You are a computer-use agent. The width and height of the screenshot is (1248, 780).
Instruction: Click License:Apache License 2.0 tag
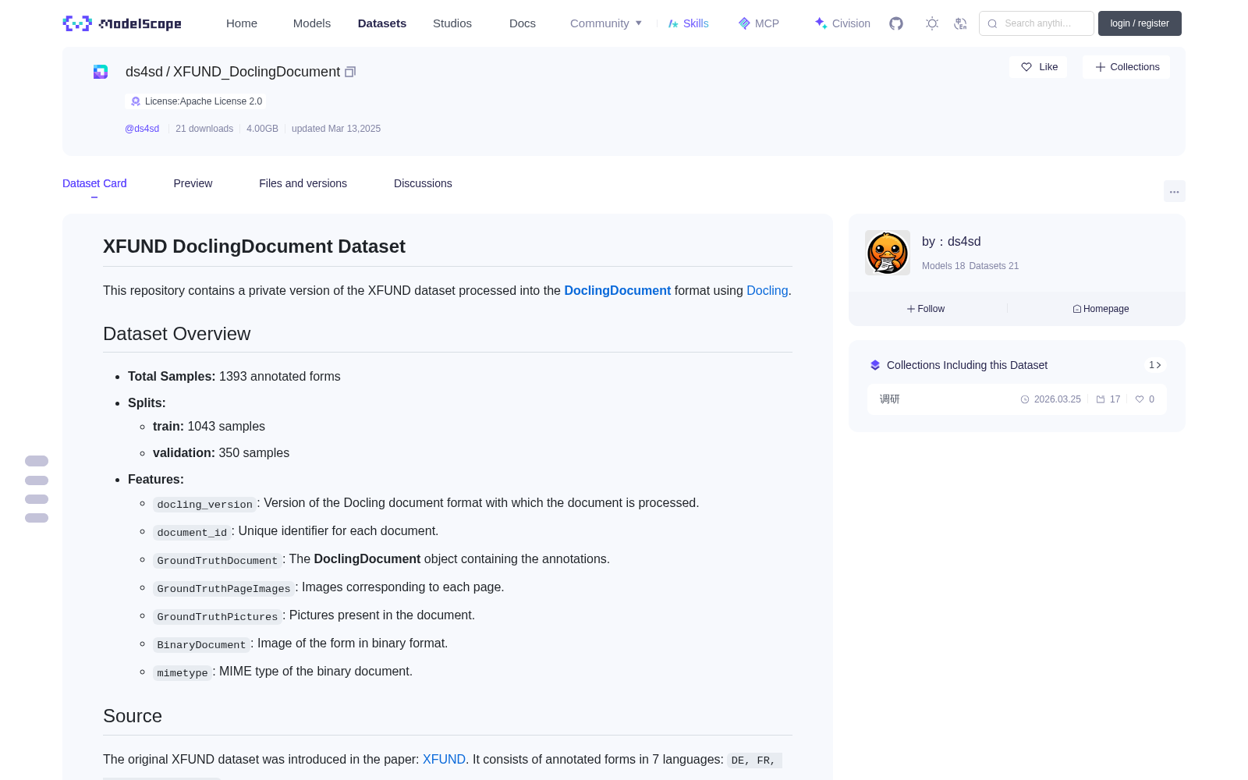point(196,101)
